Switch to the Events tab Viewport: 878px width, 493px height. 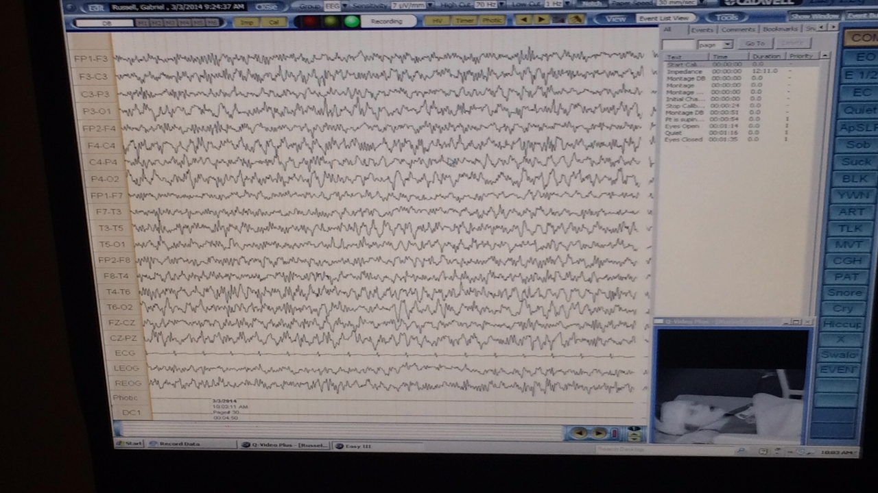click(x=702, y=30)
